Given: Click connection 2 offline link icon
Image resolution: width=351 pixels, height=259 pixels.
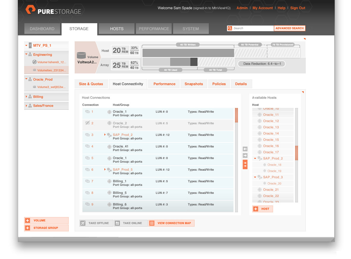Looking at the screenshot, I should (87, 123).
